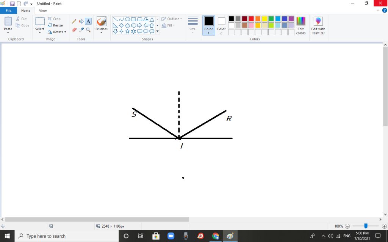Click the Paste clipboard icon
388x242 pixels.
point(8,21)
